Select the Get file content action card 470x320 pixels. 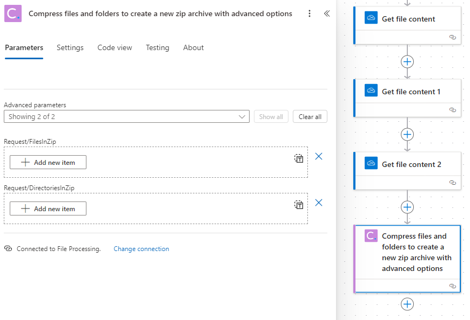(x=407, y=25)
